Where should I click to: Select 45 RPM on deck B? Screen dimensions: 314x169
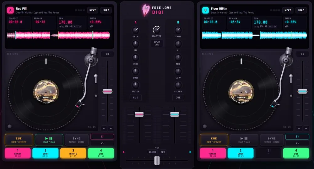297,143
